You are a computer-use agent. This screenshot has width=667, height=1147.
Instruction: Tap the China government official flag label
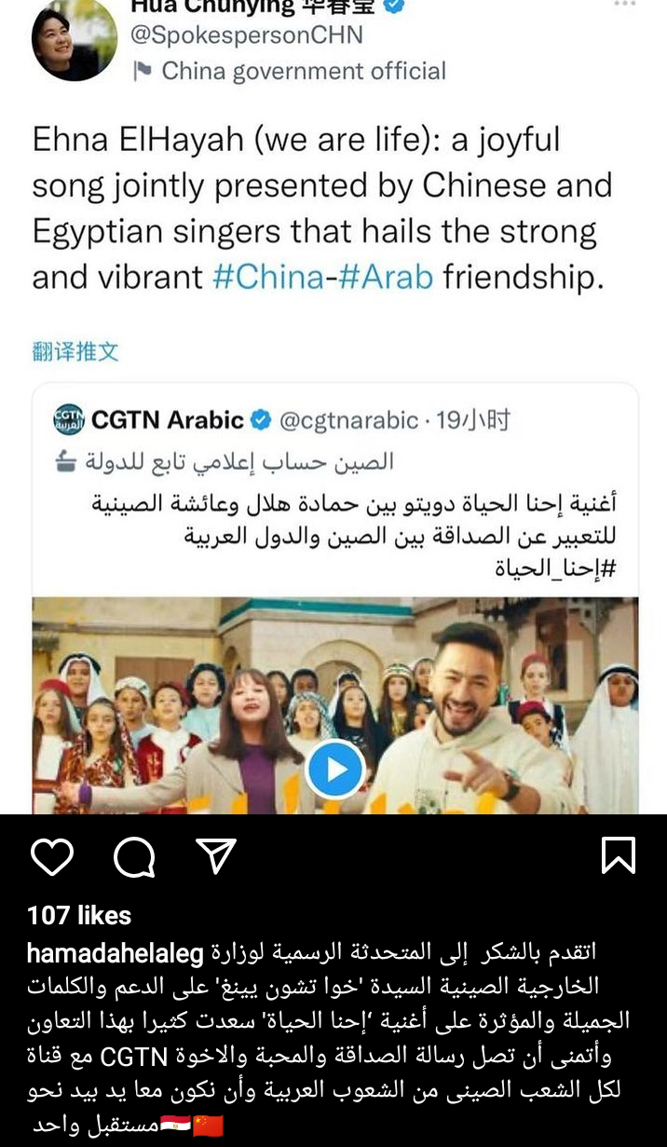point(290,71)
